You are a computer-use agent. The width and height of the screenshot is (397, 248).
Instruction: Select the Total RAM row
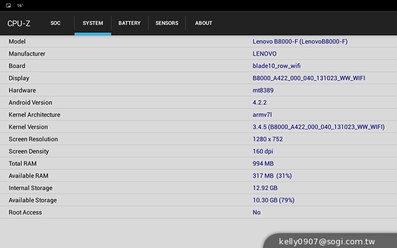198,164
